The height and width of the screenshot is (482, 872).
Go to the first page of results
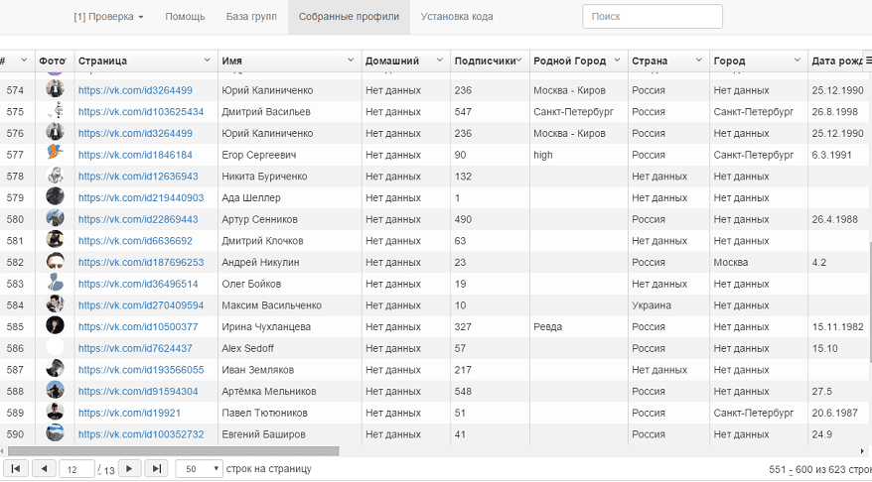click(x=16, y=468)
